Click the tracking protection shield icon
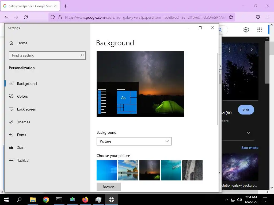 [x=53, y=17]
